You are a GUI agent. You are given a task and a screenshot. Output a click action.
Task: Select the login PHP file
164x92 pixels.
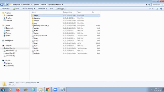(x=66, y=46)
